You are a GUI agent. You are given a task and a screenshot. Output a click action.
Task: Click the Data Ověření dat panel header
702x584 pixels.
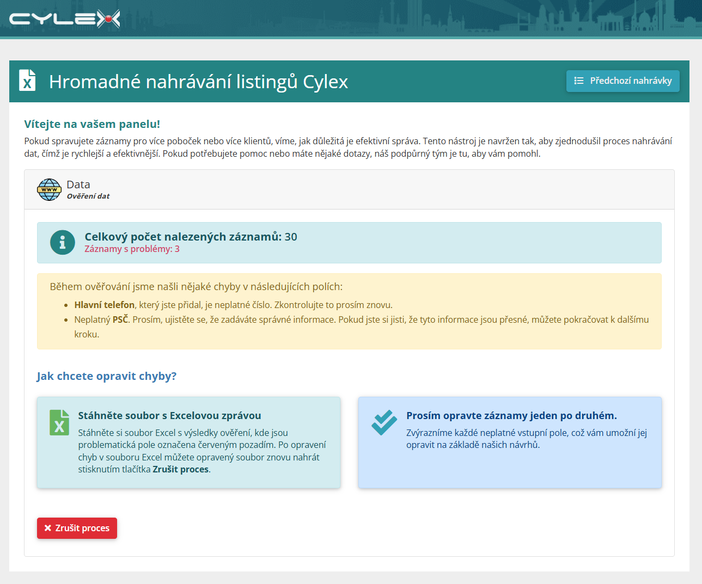tap(349, 189)
